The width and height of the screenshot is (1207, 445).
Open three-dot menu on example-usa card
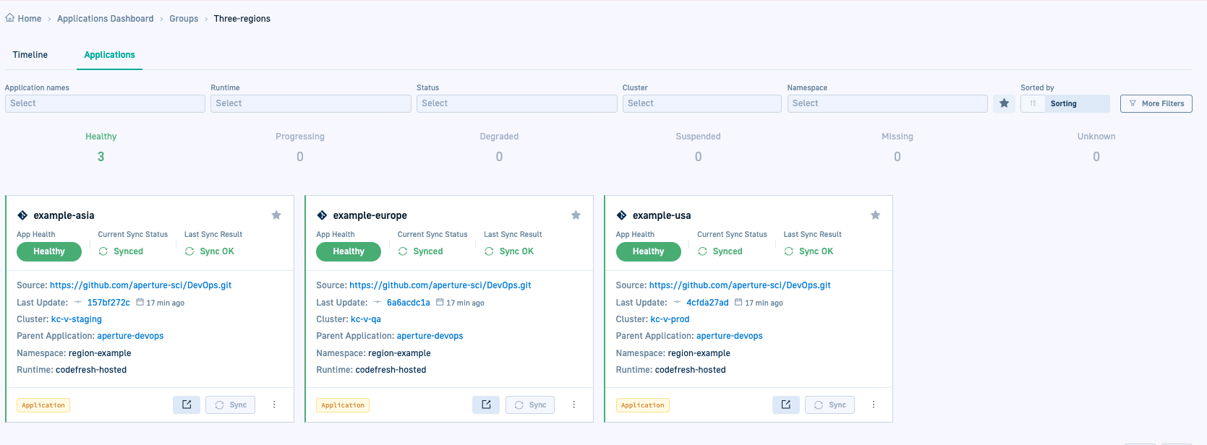(x=873, y=405)
